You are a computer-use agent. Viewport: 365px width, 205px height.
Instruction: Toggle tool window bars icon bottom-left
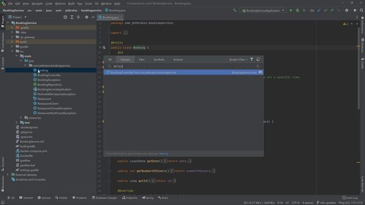(2, 203)
